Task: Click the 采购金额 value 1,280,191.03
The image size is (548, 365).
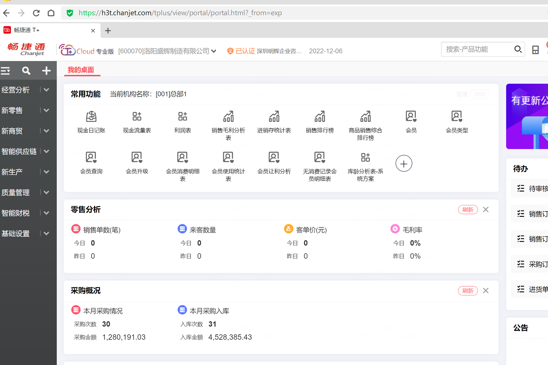Action: click(x=124, y=337)
